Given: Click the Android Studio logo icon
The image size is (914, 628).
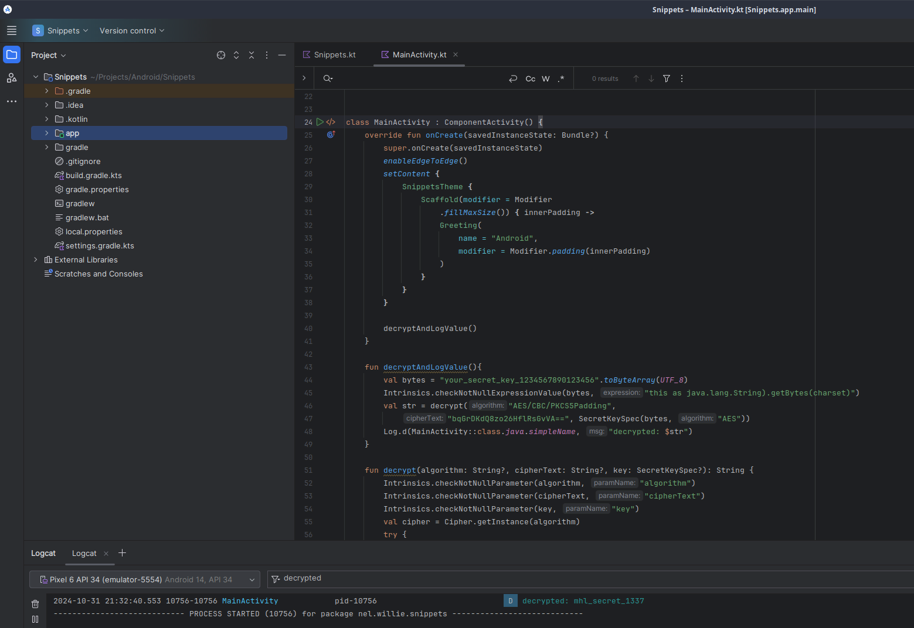Looking at the screenshot, I should coord(8,9).
